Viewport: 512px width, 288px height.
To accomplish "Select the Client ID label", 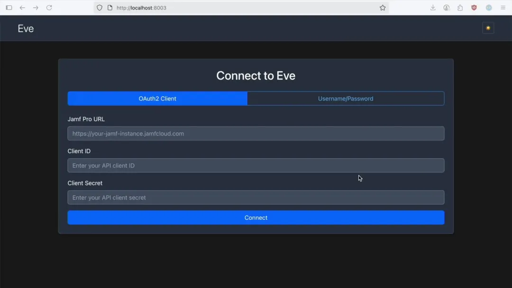I will [x=79, y=151].
